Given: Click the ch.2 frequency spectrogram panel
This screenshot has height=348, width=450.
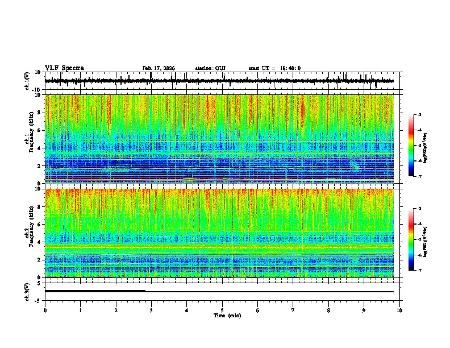Looking at the screenshot, I should (x=219, y=233).
